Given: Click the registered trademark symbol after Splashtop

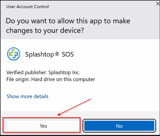Looking at the screenshot, I should [x=57, y=54].
